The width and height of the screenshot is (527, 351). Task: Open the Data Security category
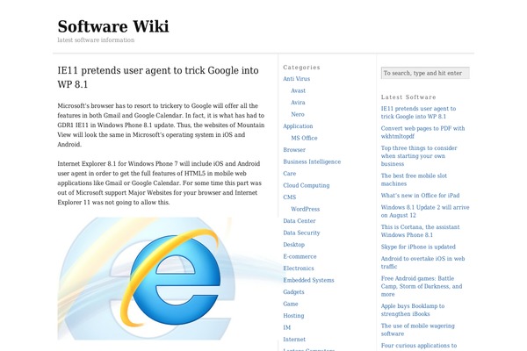point(301,233)
